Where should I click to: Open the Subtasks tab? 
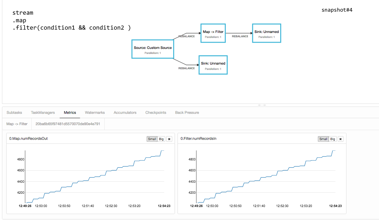click(14, 112)
